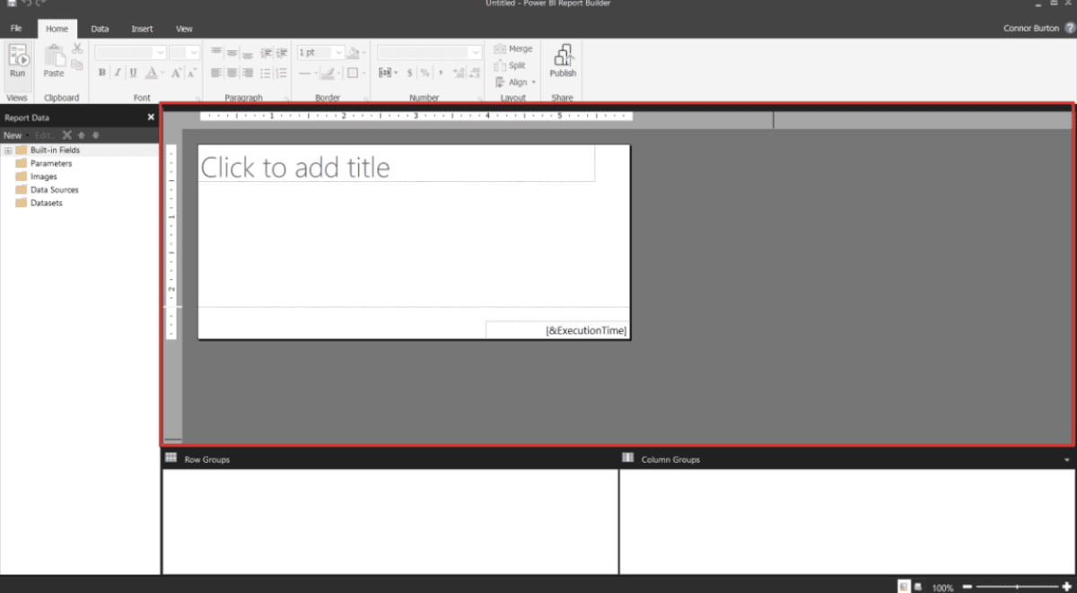Open the File menu tab
Viewport: 1077px width, 593px height.
(16, 29)
